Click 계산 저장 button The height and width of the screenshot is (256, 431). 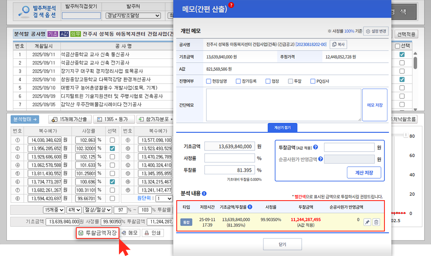[364, 173]
